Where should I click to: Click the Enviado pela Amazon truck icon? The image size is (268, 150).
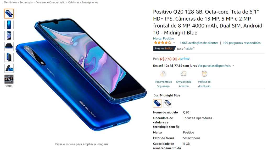pyautogui.click(x=183, y=74)
